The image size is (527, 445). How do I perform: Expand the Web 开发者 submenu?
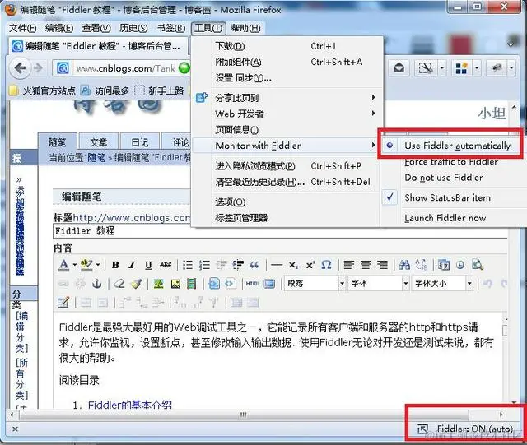287,114
